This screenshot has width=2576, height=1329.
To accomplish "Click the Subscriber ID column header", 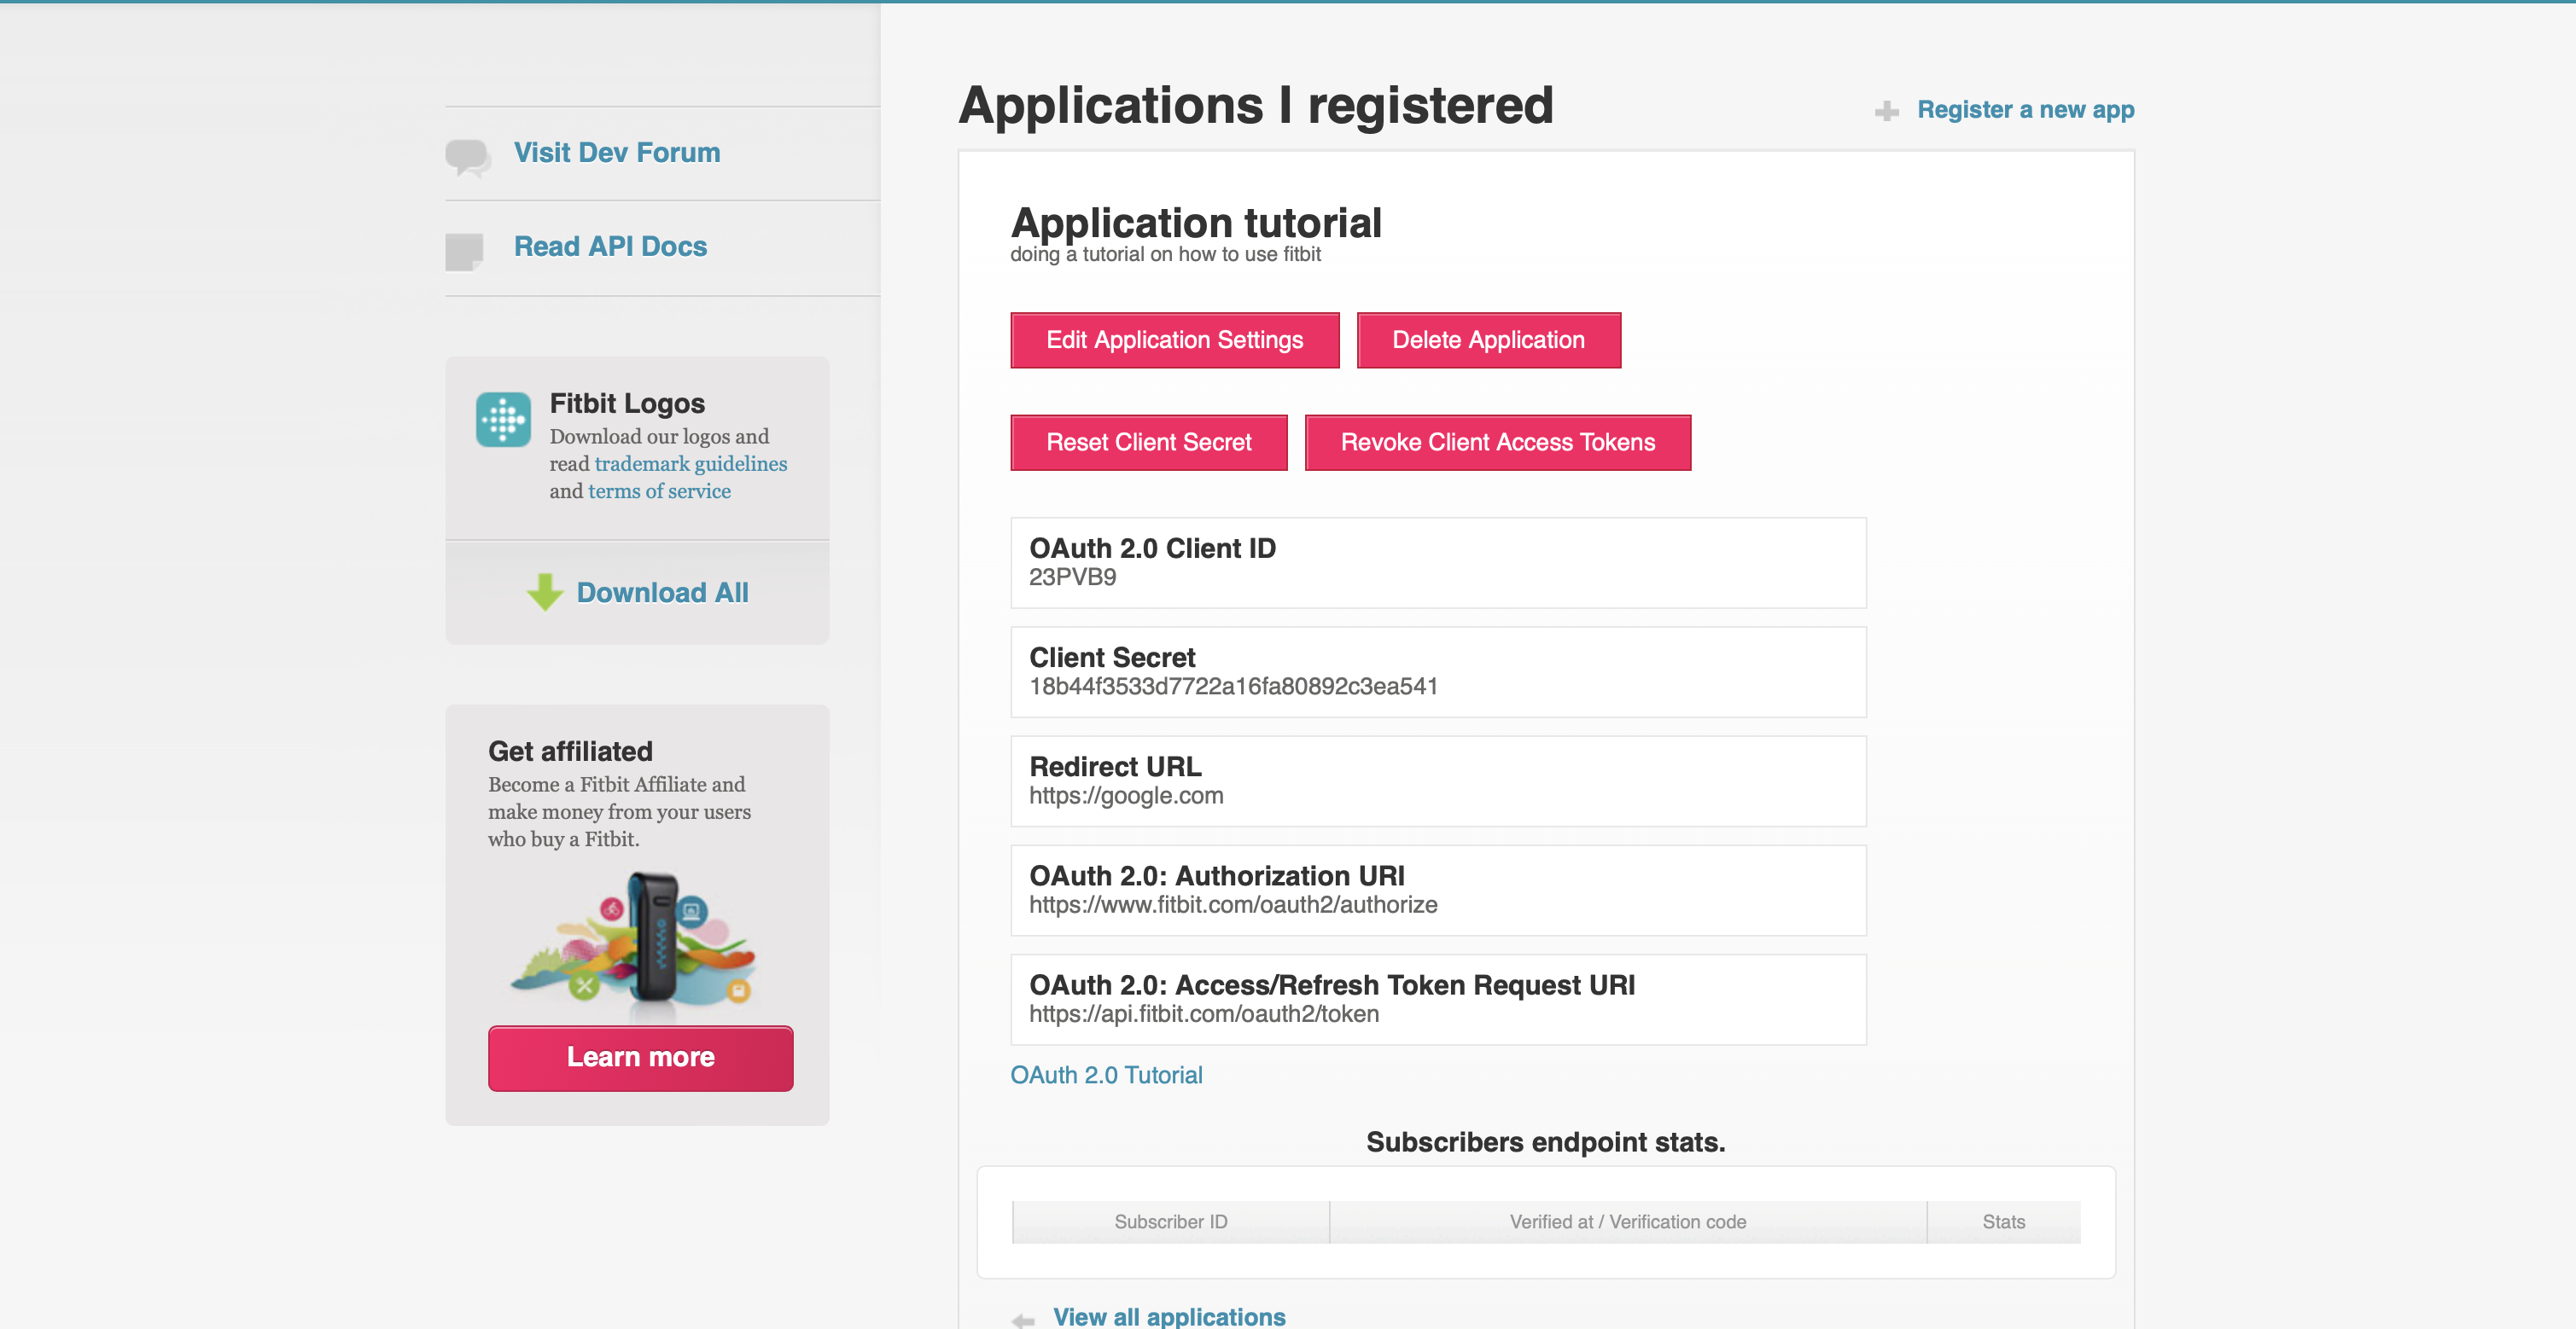I will [x=1170, y=1221].
